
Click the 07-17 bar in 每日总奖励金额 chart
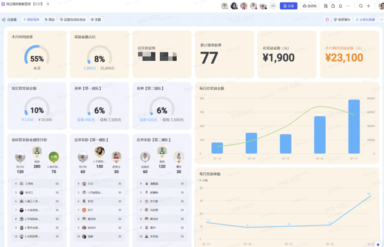tap(354, 127)
